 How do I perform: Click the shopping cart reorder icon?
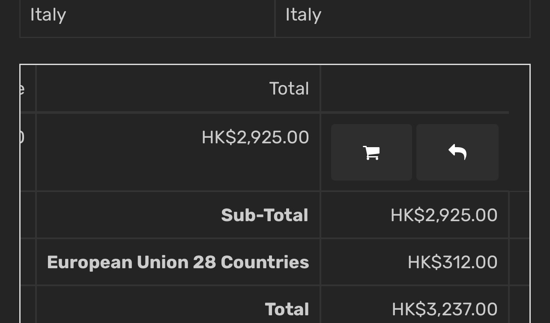(371, 152)
